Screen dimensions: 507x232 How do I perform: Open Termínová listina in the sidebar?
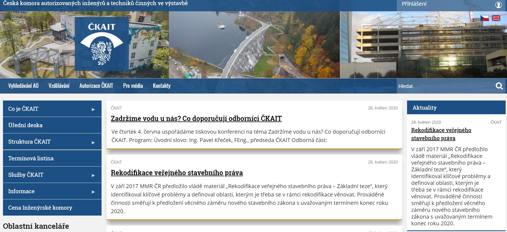point(52,158)
